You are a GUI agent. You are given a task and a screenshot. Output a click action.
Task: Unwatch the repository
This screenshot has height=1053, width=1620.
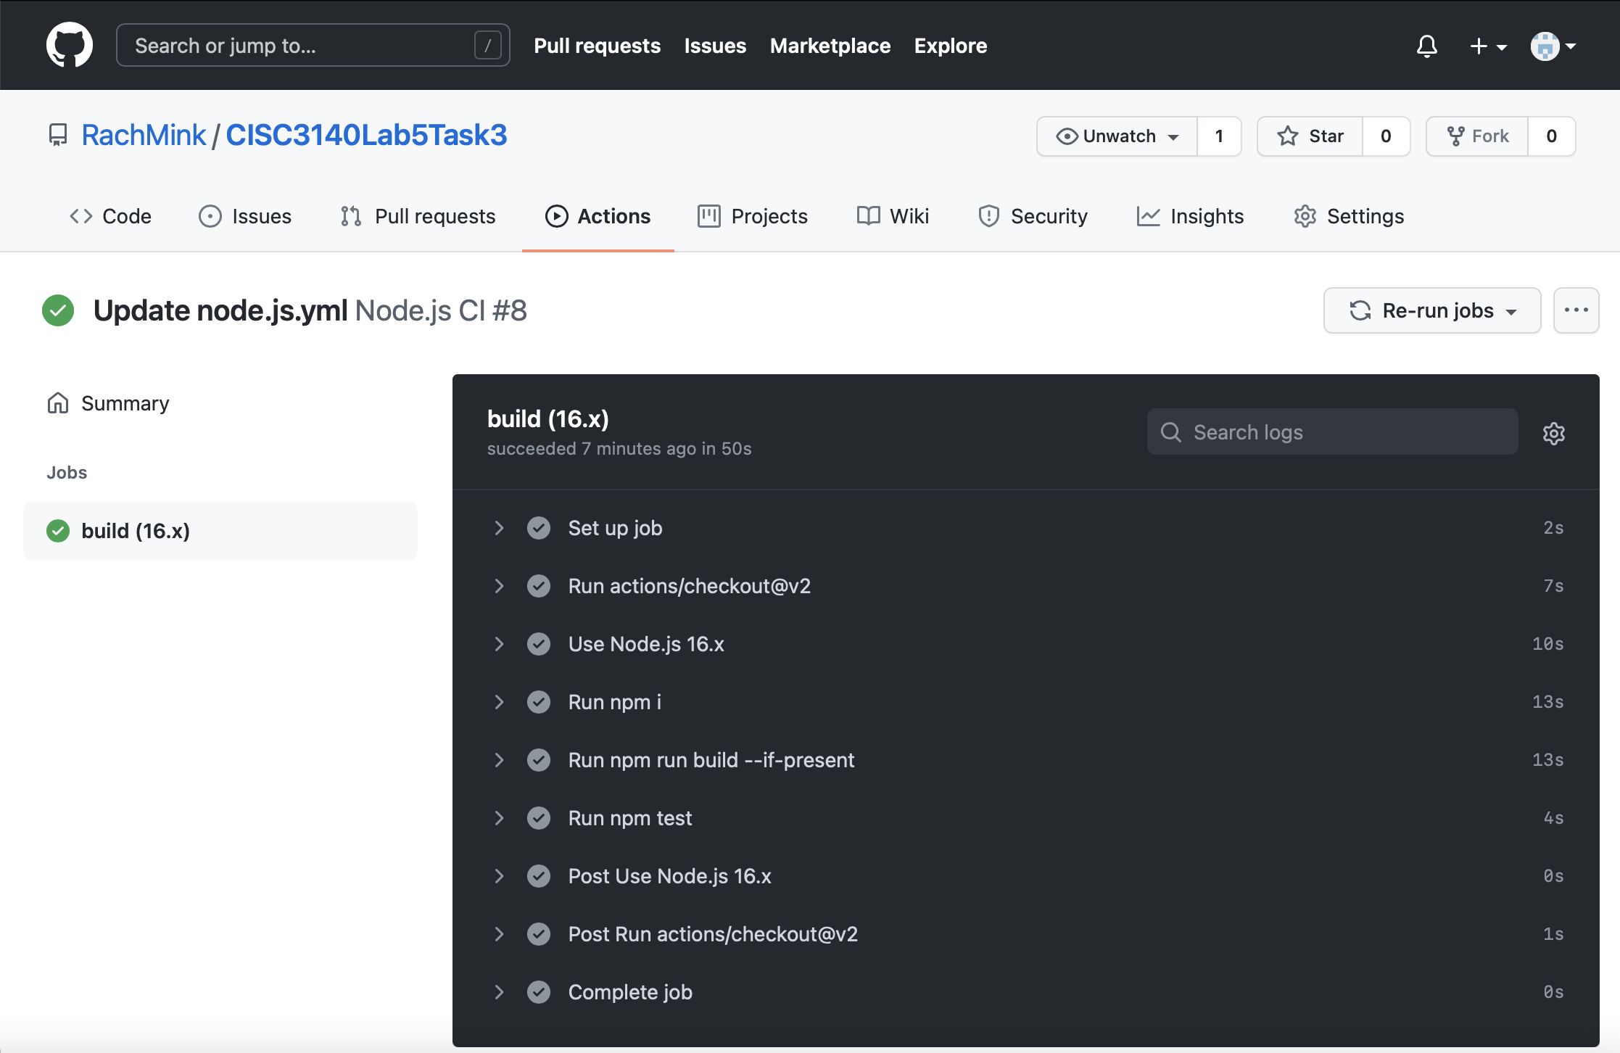[1116, 136]
